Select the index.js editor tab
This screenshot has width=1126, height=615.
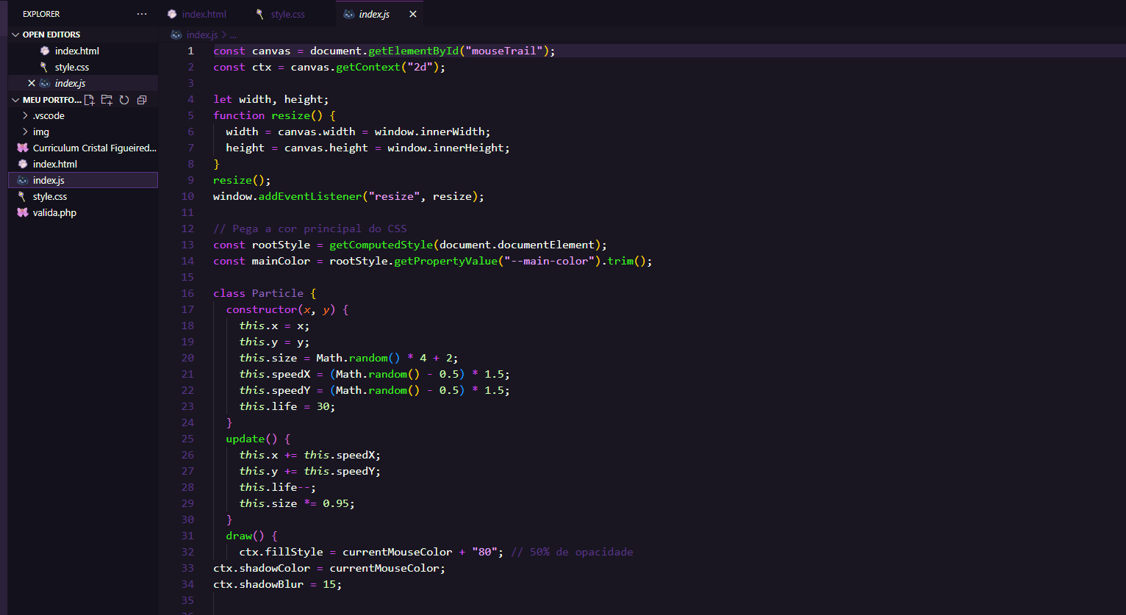click(x=374, y=14)
